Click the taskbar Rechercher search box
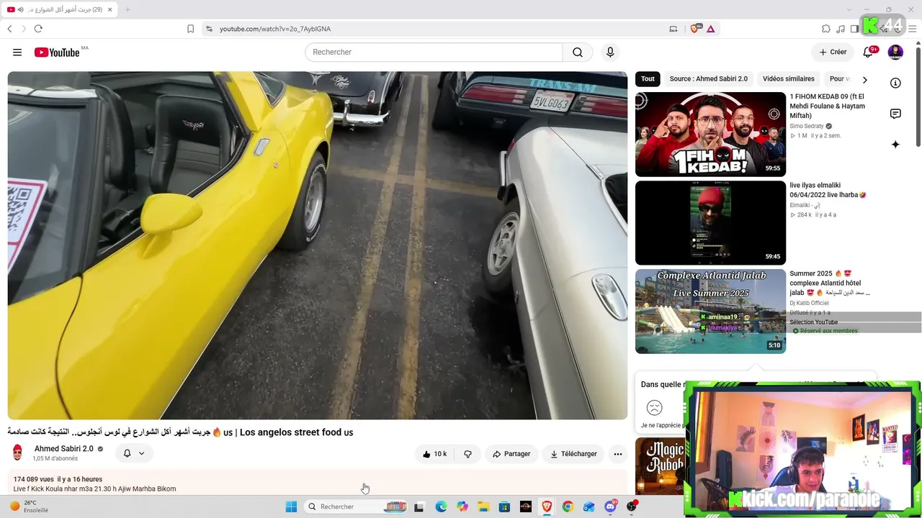 click(x=356, y=506)
